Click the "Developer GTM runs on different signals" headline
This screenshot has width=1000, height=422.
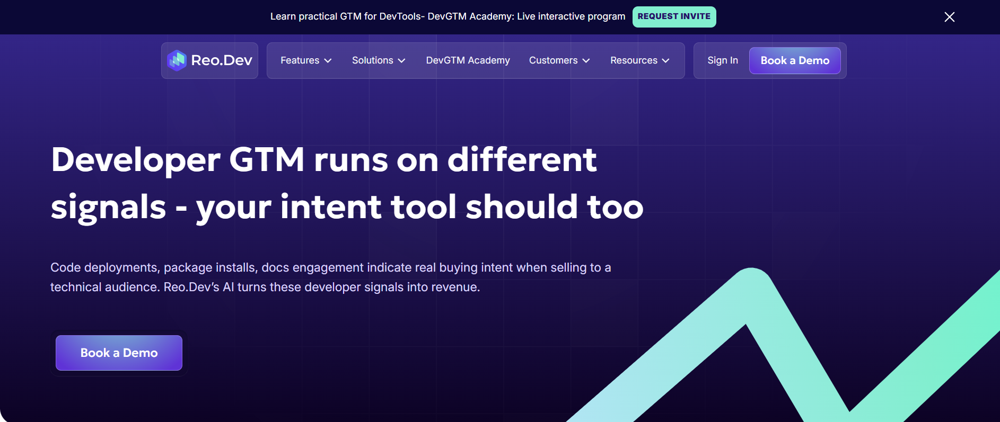(x=347, y=183)
